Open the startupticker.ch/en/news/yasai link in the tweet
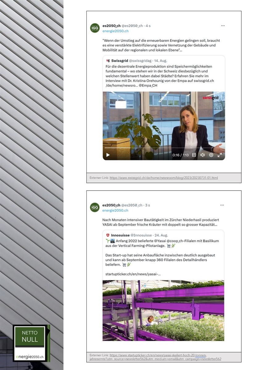This screenshot has height=370, width=261. tap(133, 274)
